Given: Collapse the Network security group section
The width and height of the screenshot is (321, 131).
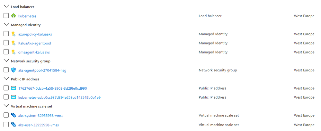Looking at the screenshot, I should tap(6, 61).
